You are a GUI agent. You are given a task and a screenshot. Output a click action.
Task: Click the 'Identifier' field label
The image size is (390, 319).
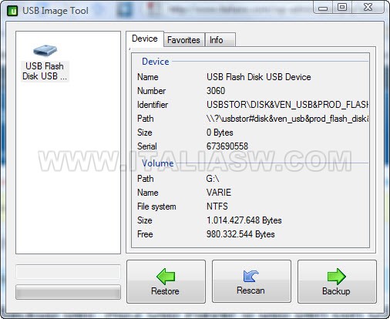(153, 105)
